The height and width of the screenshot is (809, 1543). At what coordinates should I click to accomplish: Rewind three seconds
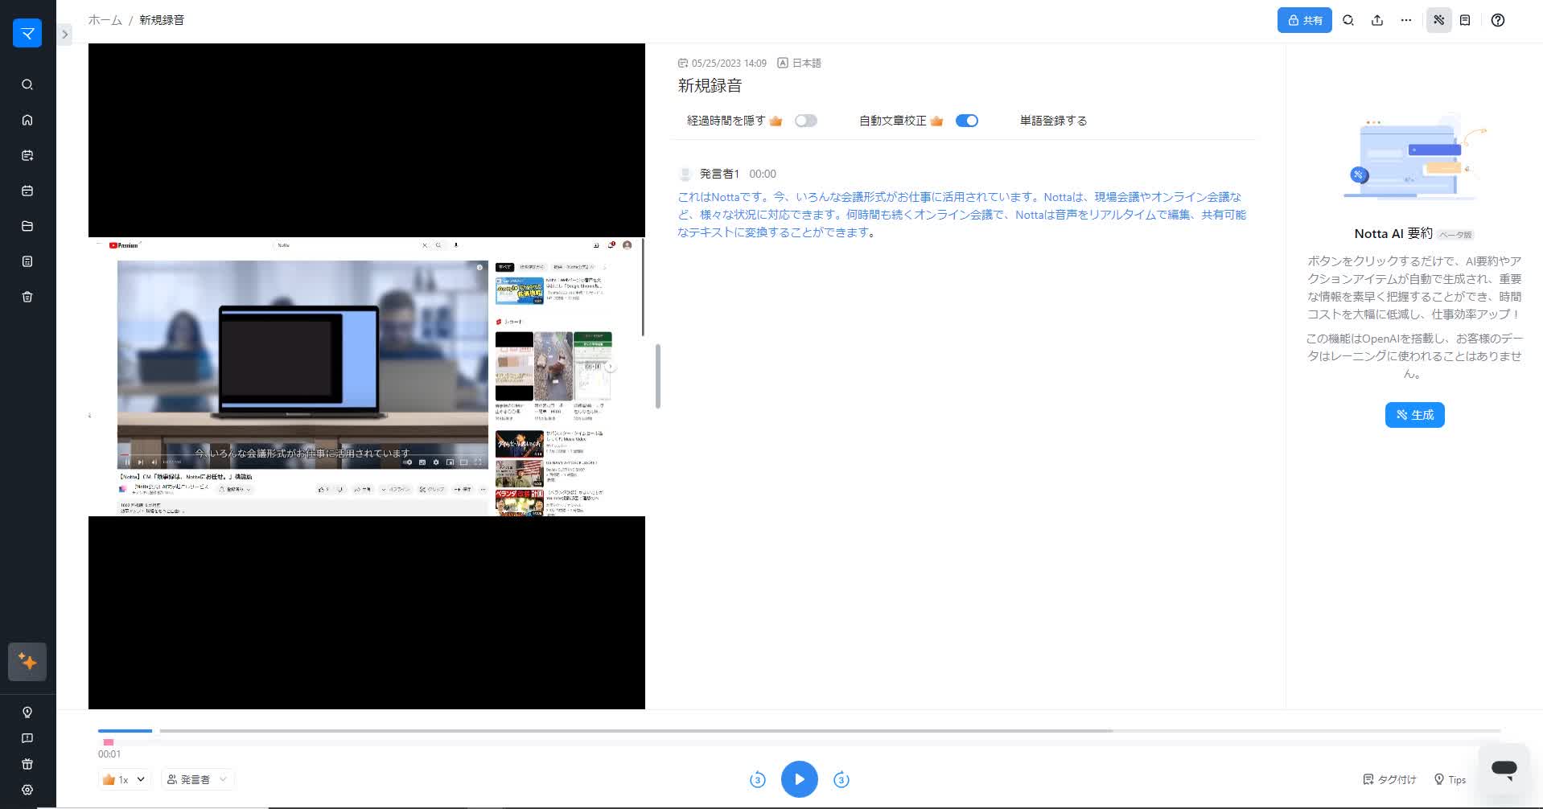click(757, 779)
